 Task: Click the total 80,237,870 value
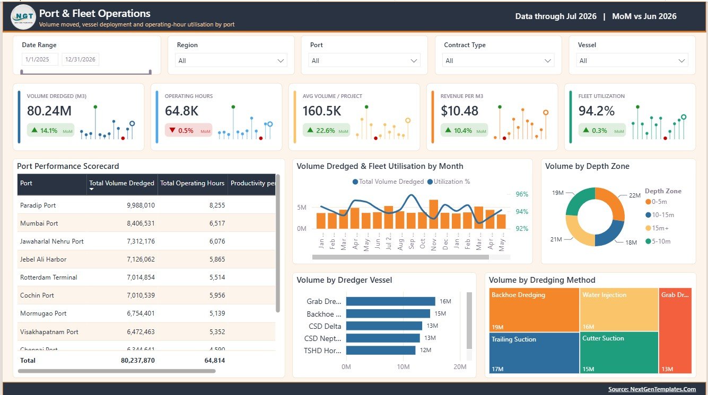click(x=137, y=360)
